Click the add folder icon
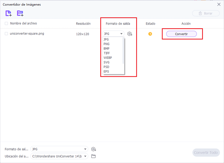 point(20,13)
